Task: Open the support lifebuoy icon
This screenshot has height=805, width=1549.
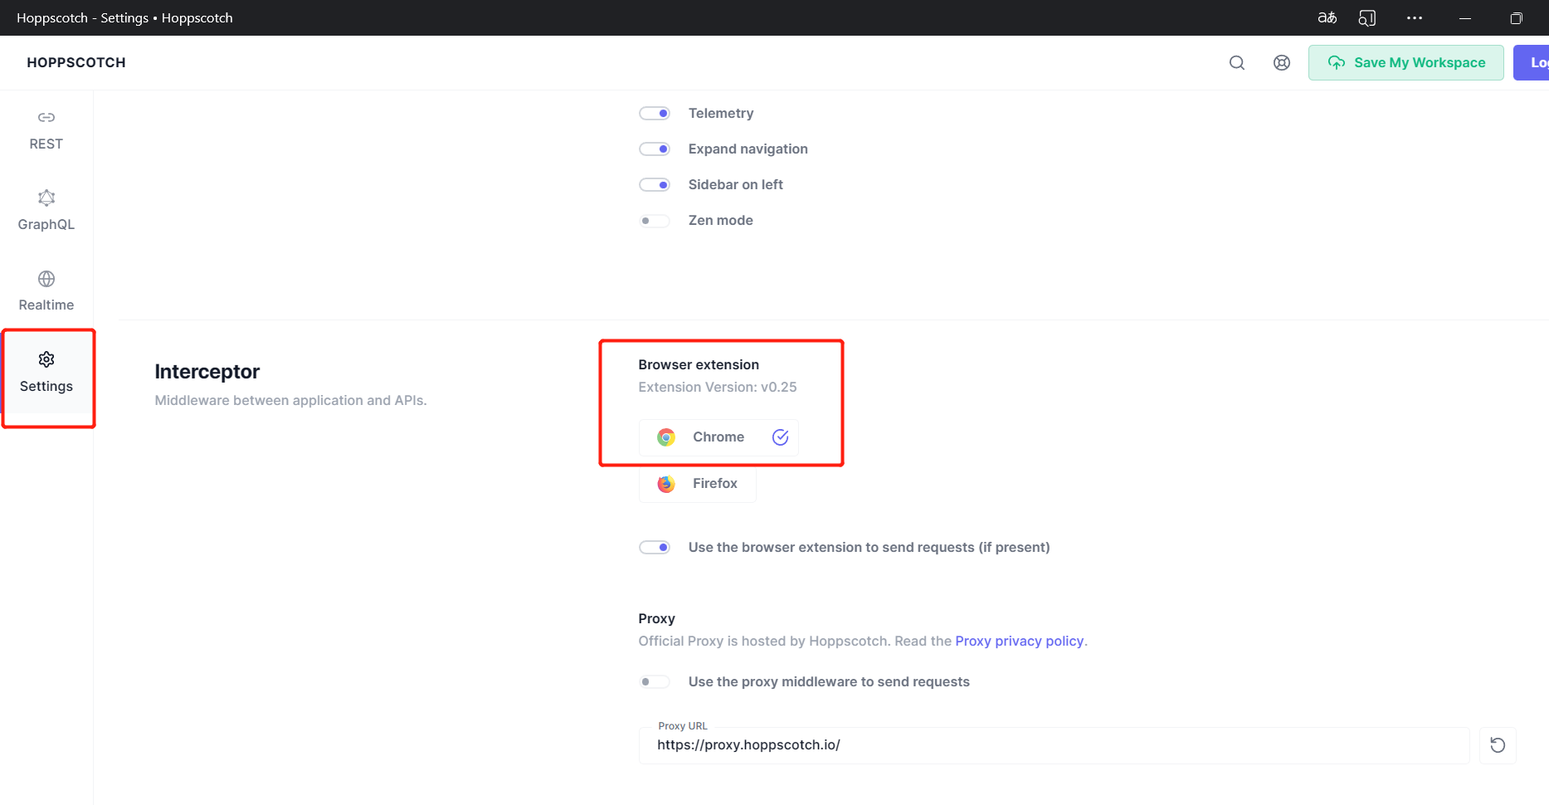Action: click(x=1281, y=63)
